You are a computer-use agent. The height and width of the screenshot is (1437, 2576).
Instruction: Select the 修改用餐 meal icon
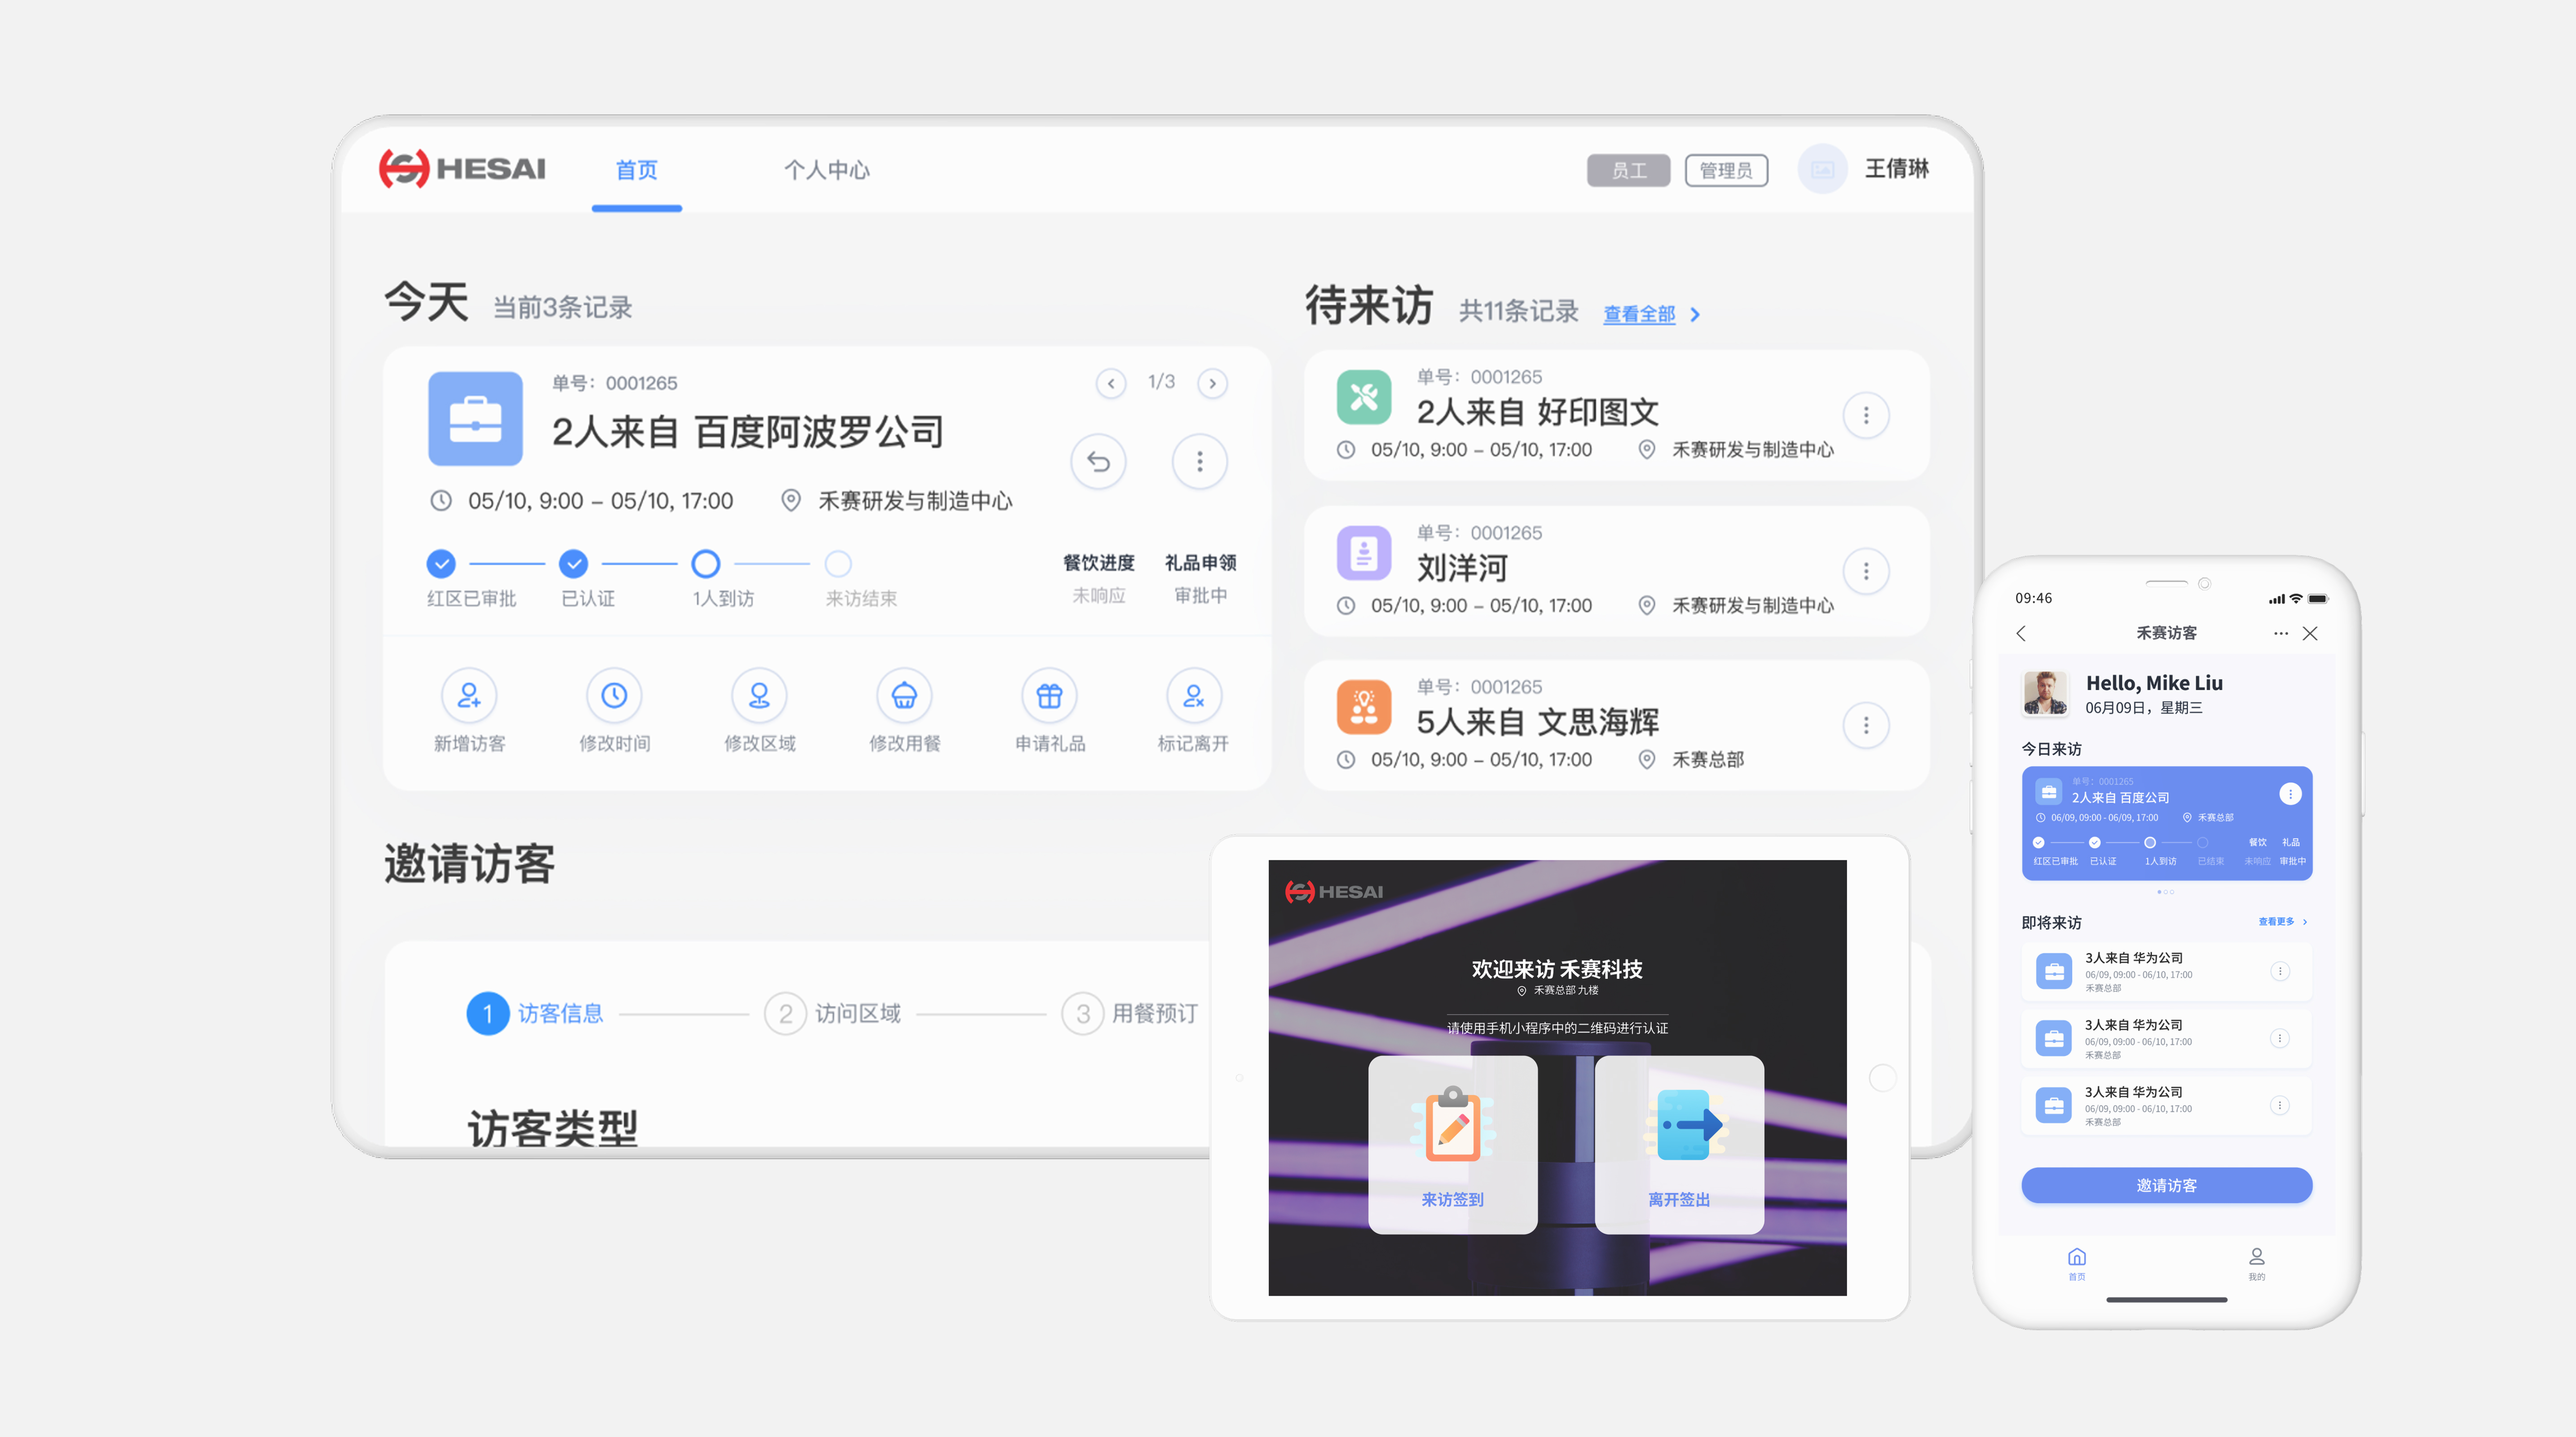904,695
